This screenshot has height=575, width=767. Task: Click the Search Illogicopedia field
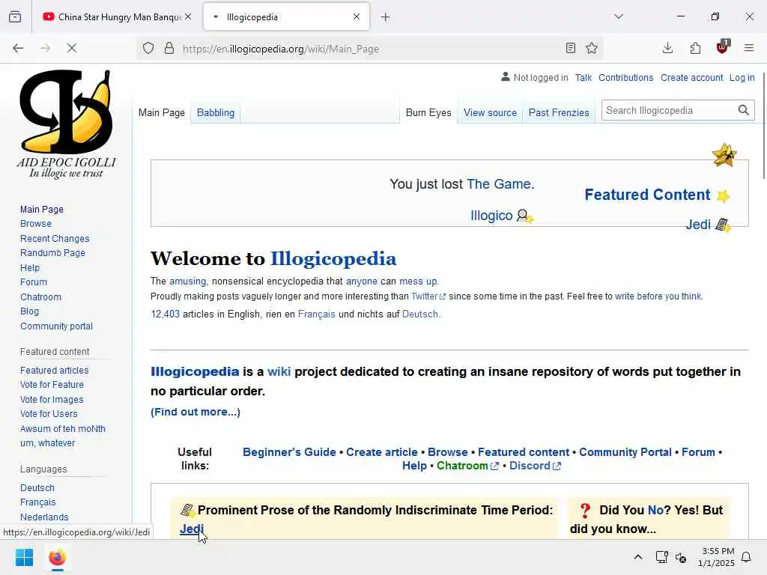click(x=669, y=111)
